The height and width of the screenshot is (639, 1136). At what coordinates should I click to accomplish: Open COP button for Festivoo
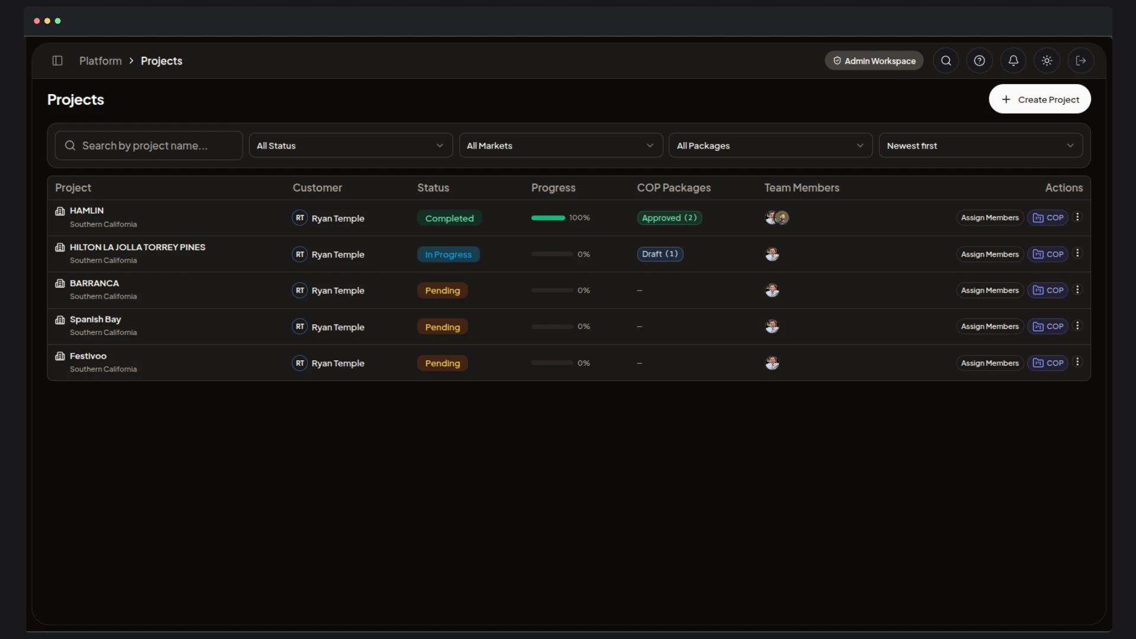pyautogui.click(x=1048, y=363)
